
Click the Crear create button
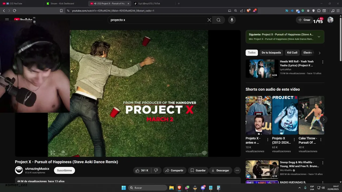point(304,20)
